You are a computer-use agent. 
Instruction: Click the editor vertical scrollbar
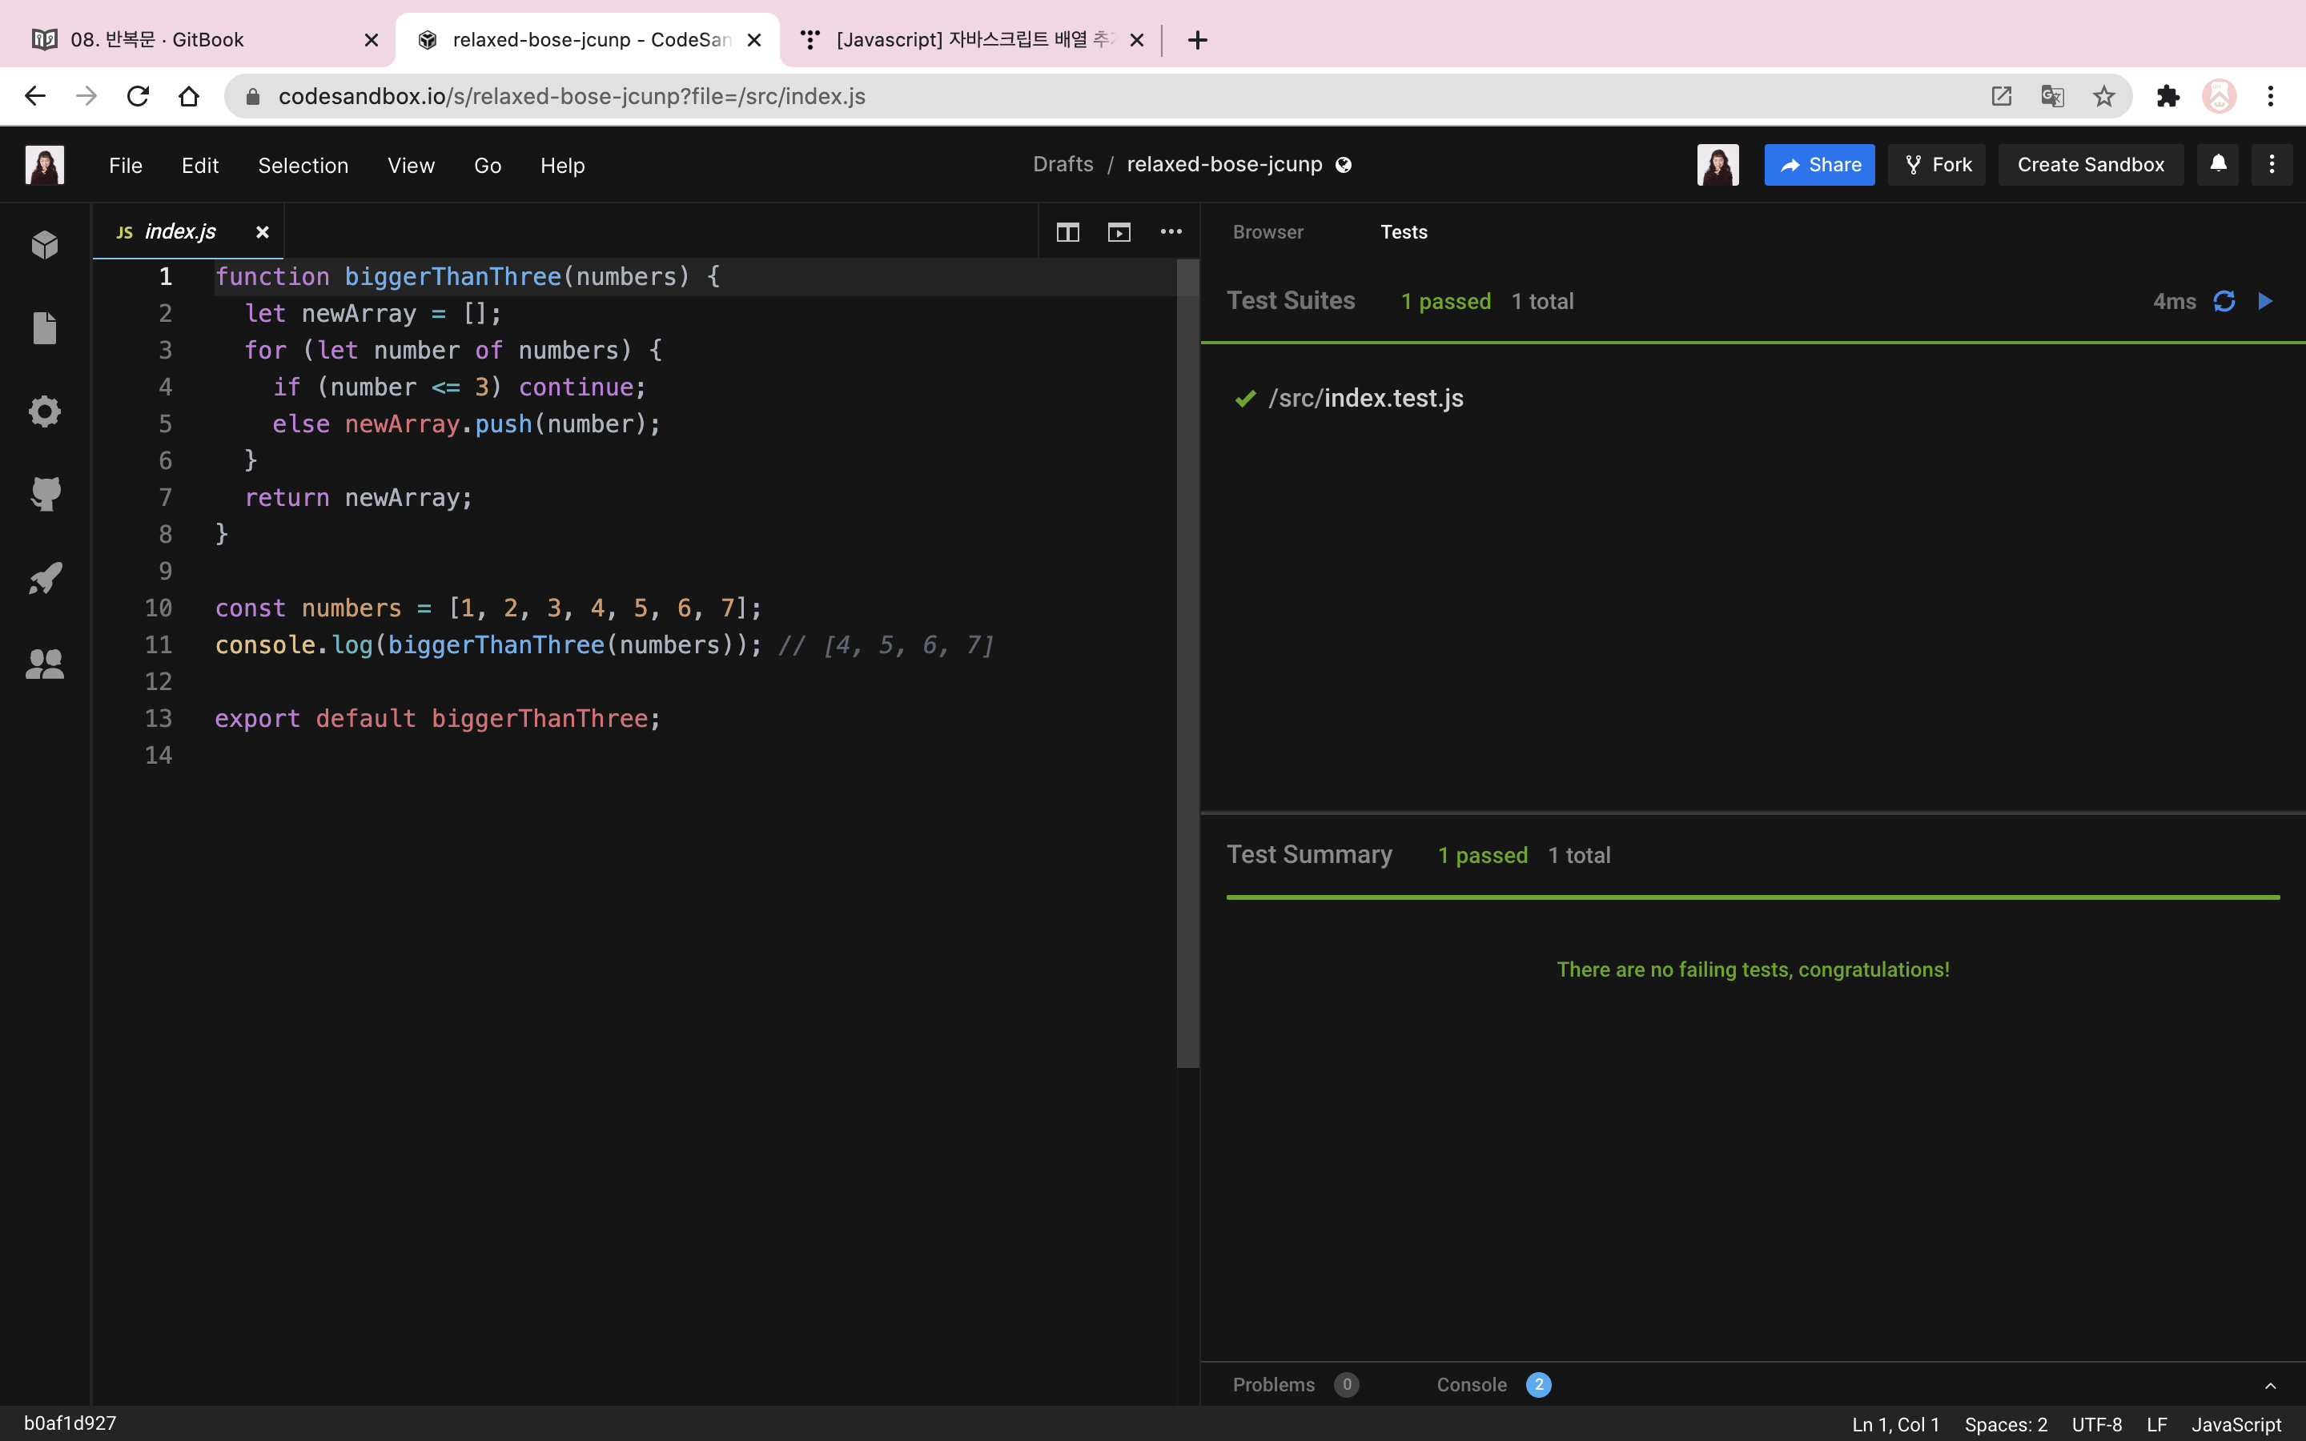(x=1187, y=662)
